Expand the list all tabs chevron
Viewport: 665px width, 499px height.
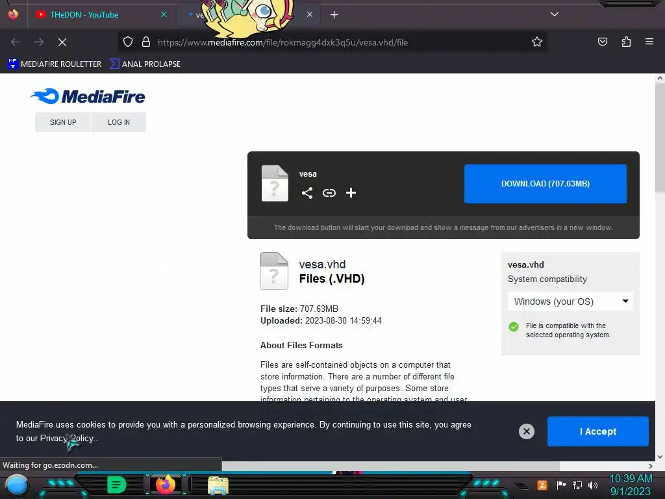click(x=555, y=14)
